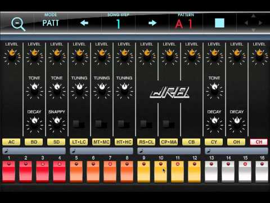Viewport: 270px width, 203px height.
Task: Click the RS•CL level knob
Action: tap(147, 56)
